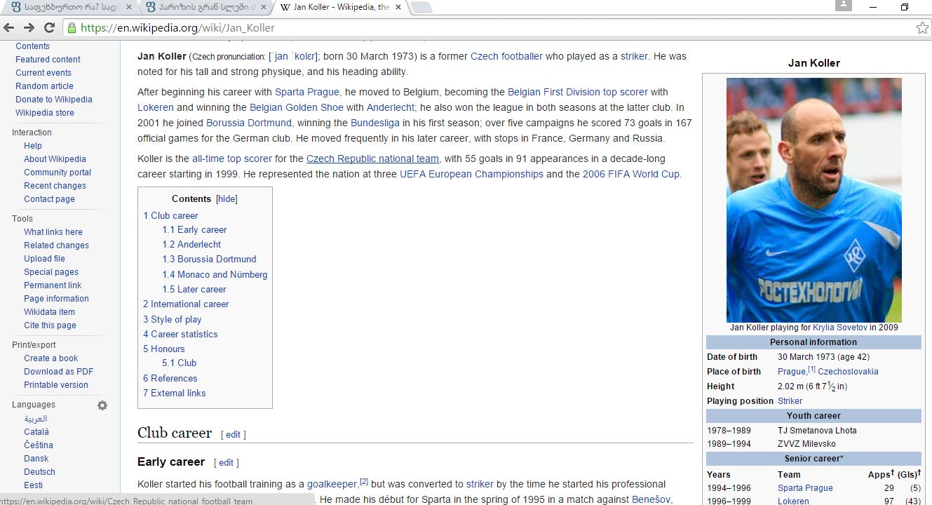Screen dimensions: 932x505
Task: View Recent changes in the sidebar
Action: pos(55,186)
